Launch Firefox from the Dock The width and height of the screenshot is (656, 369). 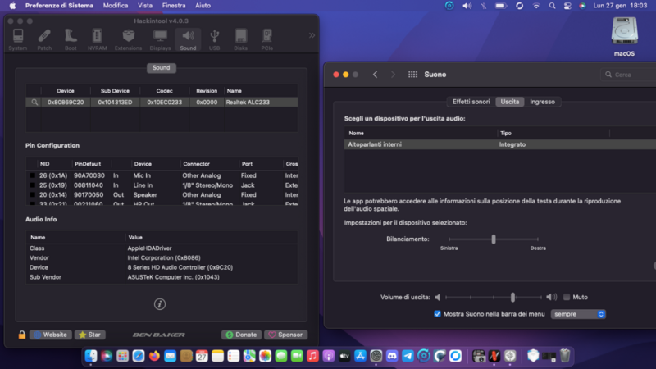(154, 356)
